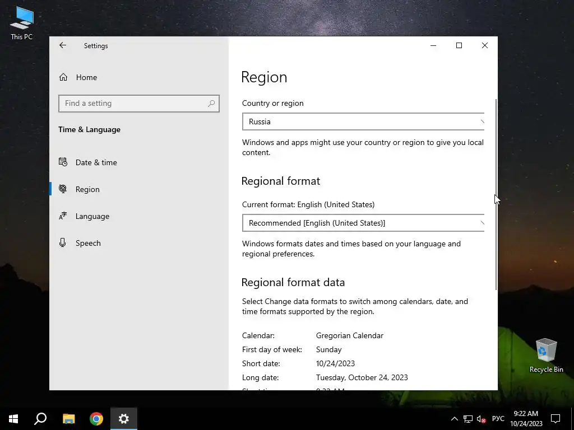Click the settings page vertical scrollbar
The image size is (574, 430).
click(x=496, y=194)
